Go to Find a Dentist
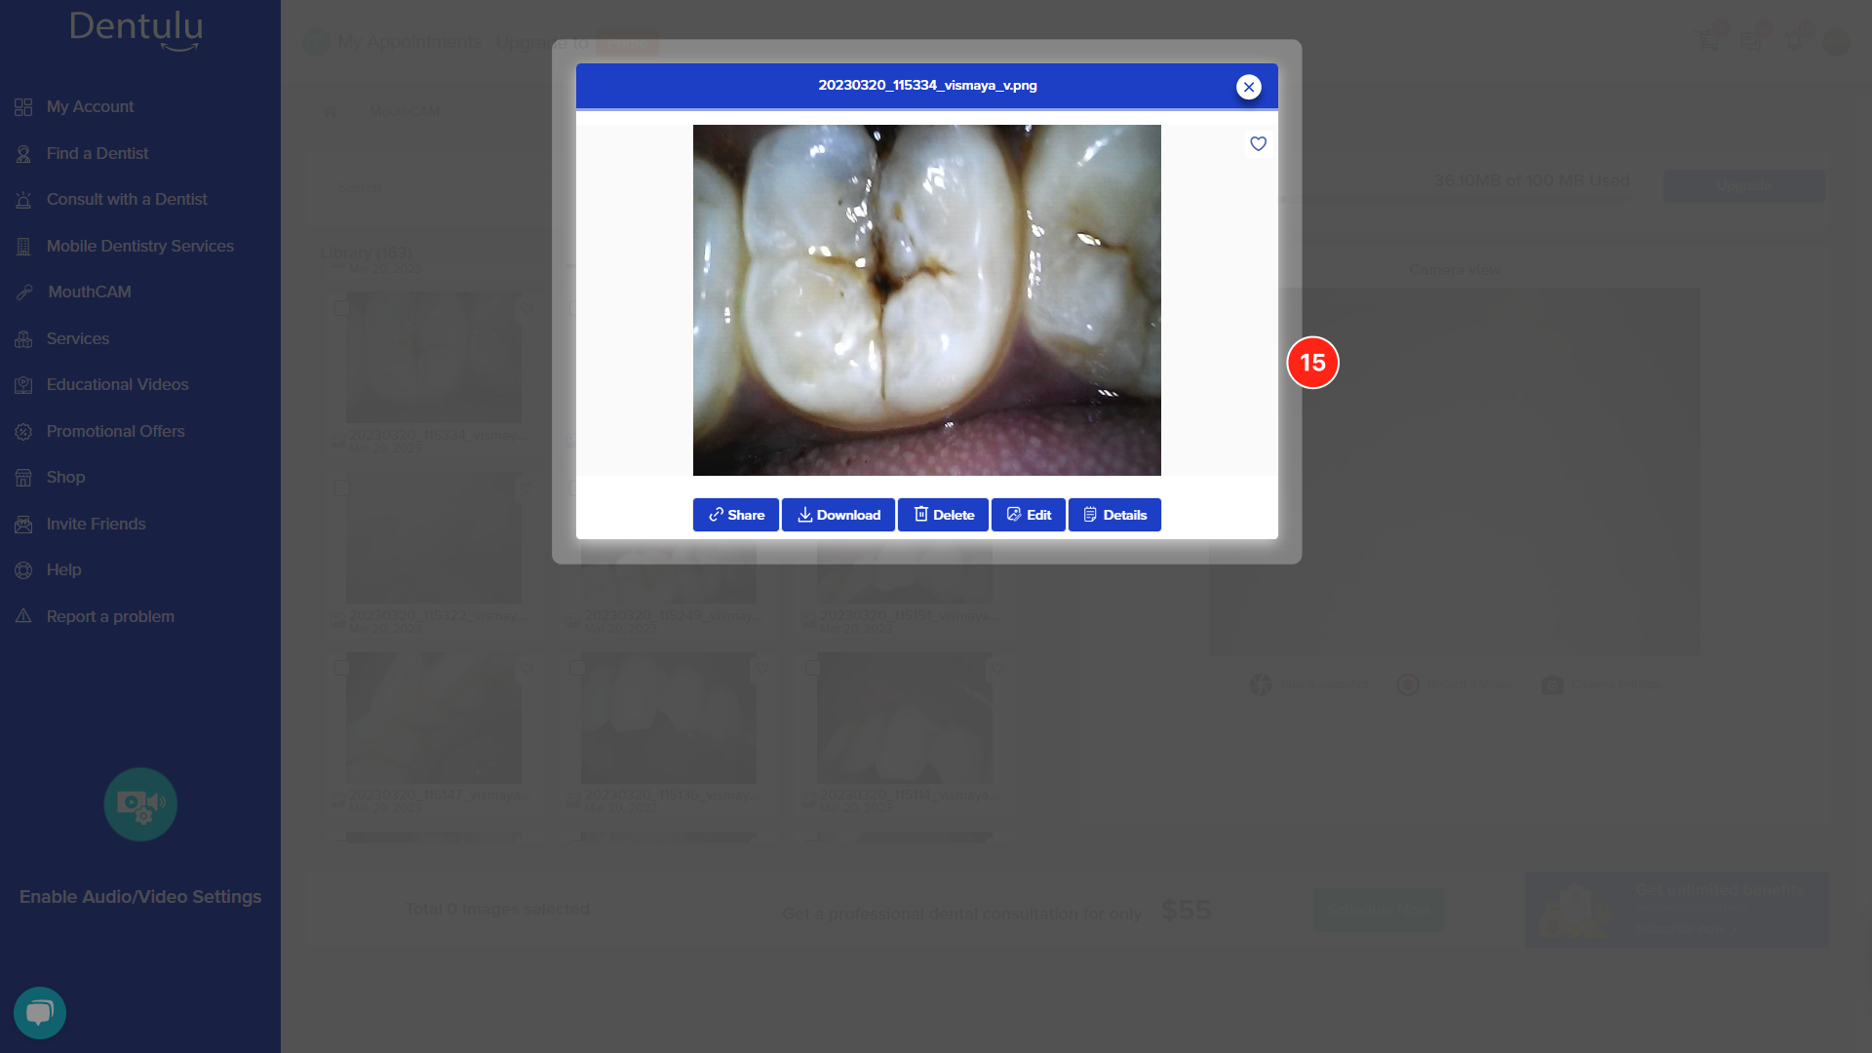Viewport: 1872px width, 1053px height. pos(97,153)
